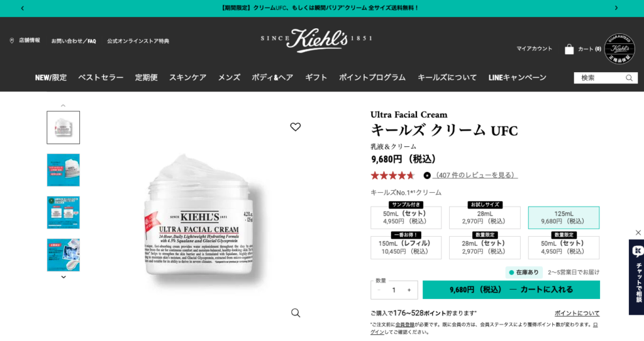This screenshot has height=341, width=644.
Task: Select the 28mL trial size option
Action: pos(485,217)
